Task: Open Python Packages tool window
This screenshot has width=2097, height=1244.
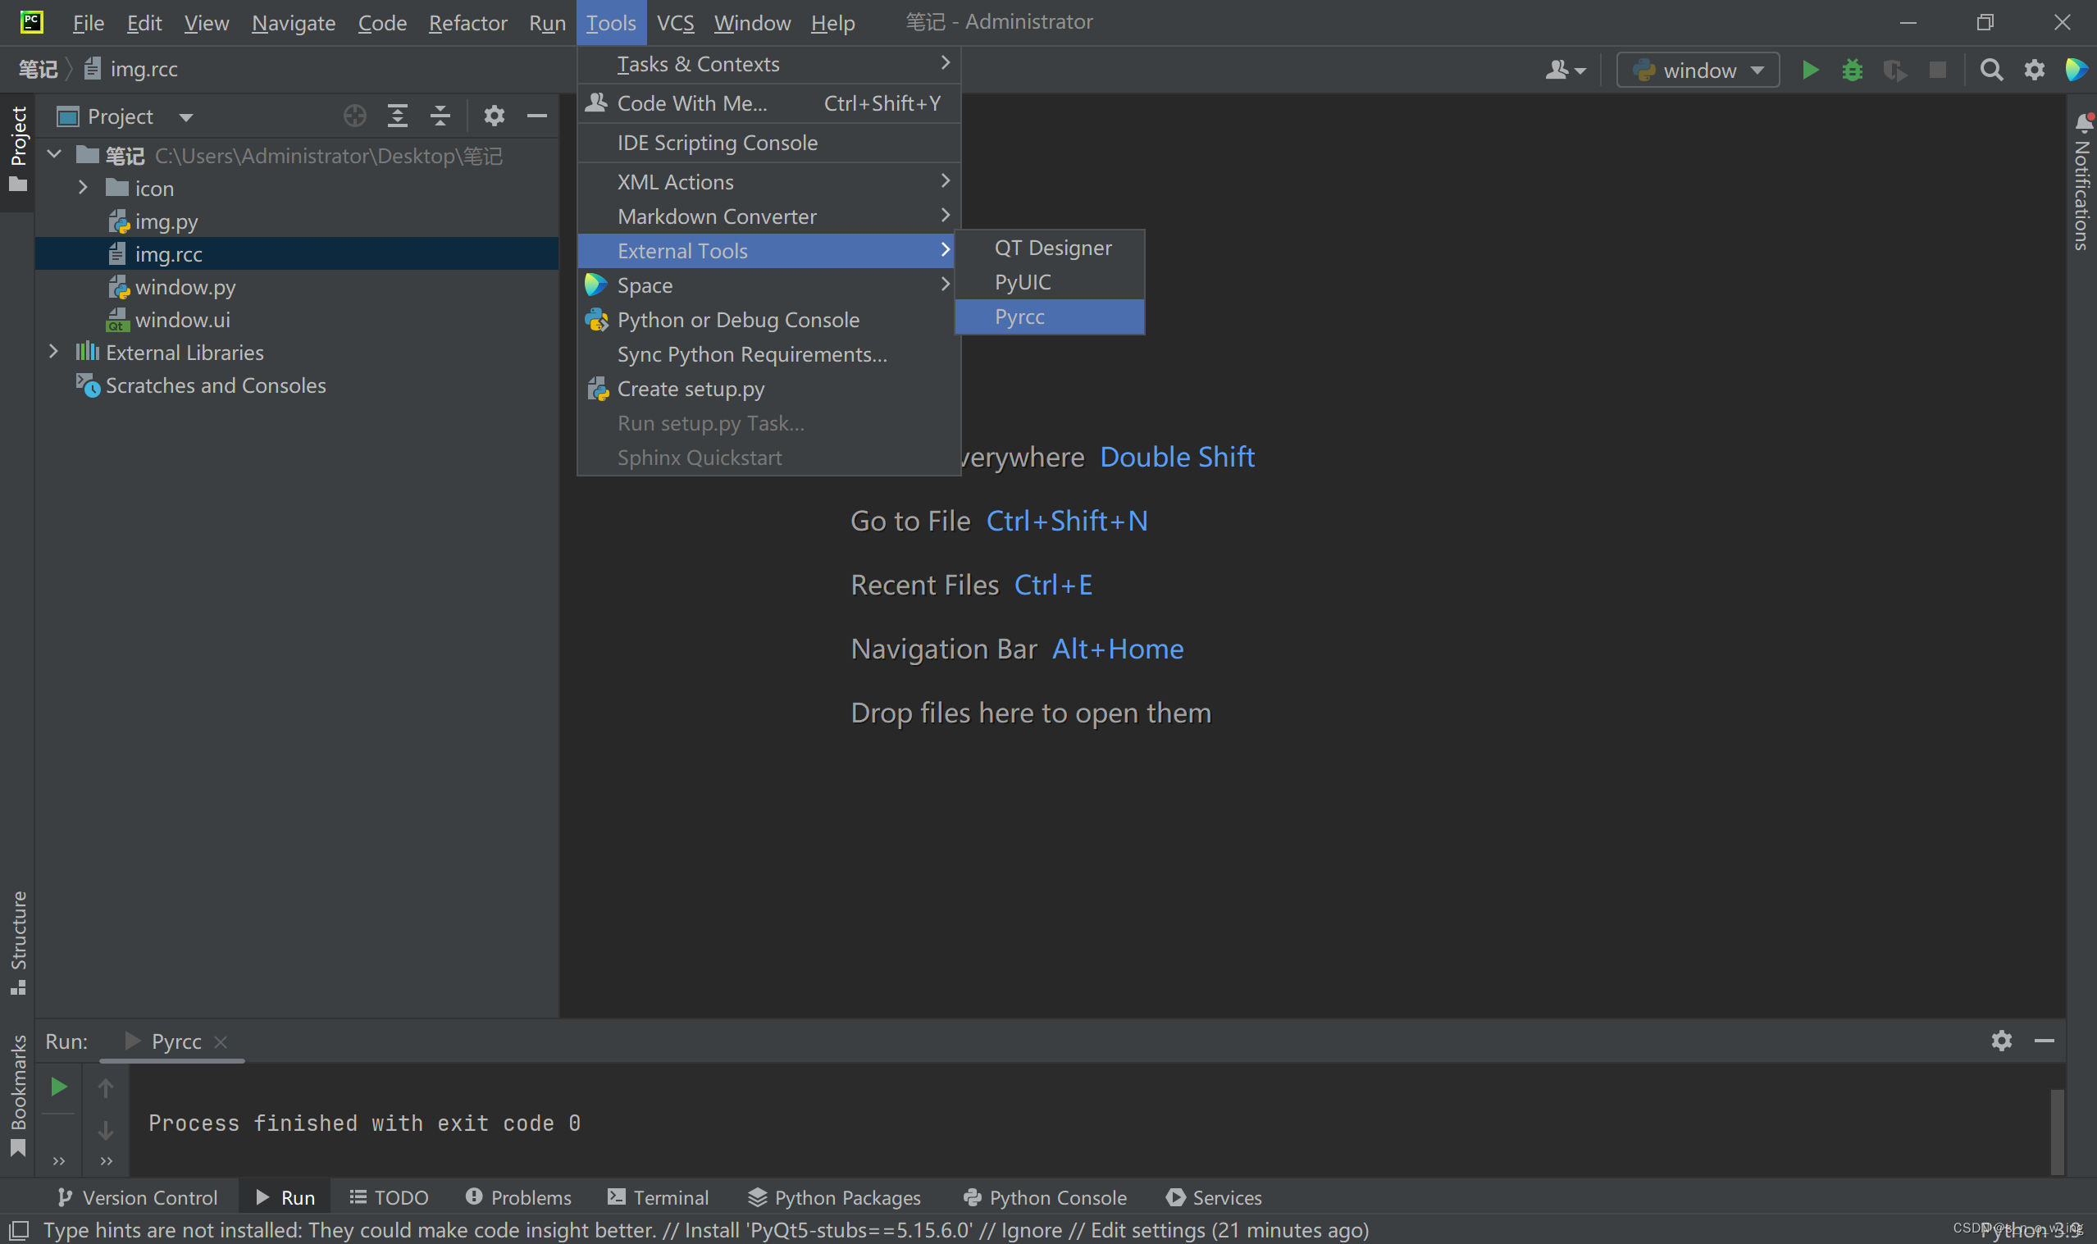Action: coord(834,1196)
